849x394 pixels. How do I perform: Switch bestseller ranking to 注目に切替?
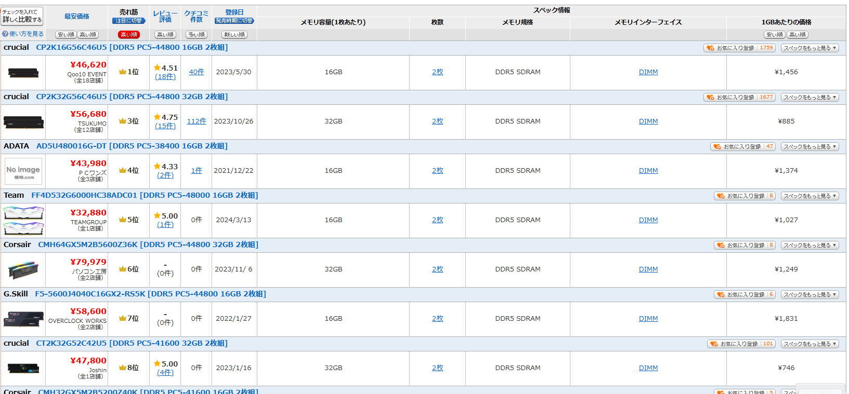click(x=128, y=21)
